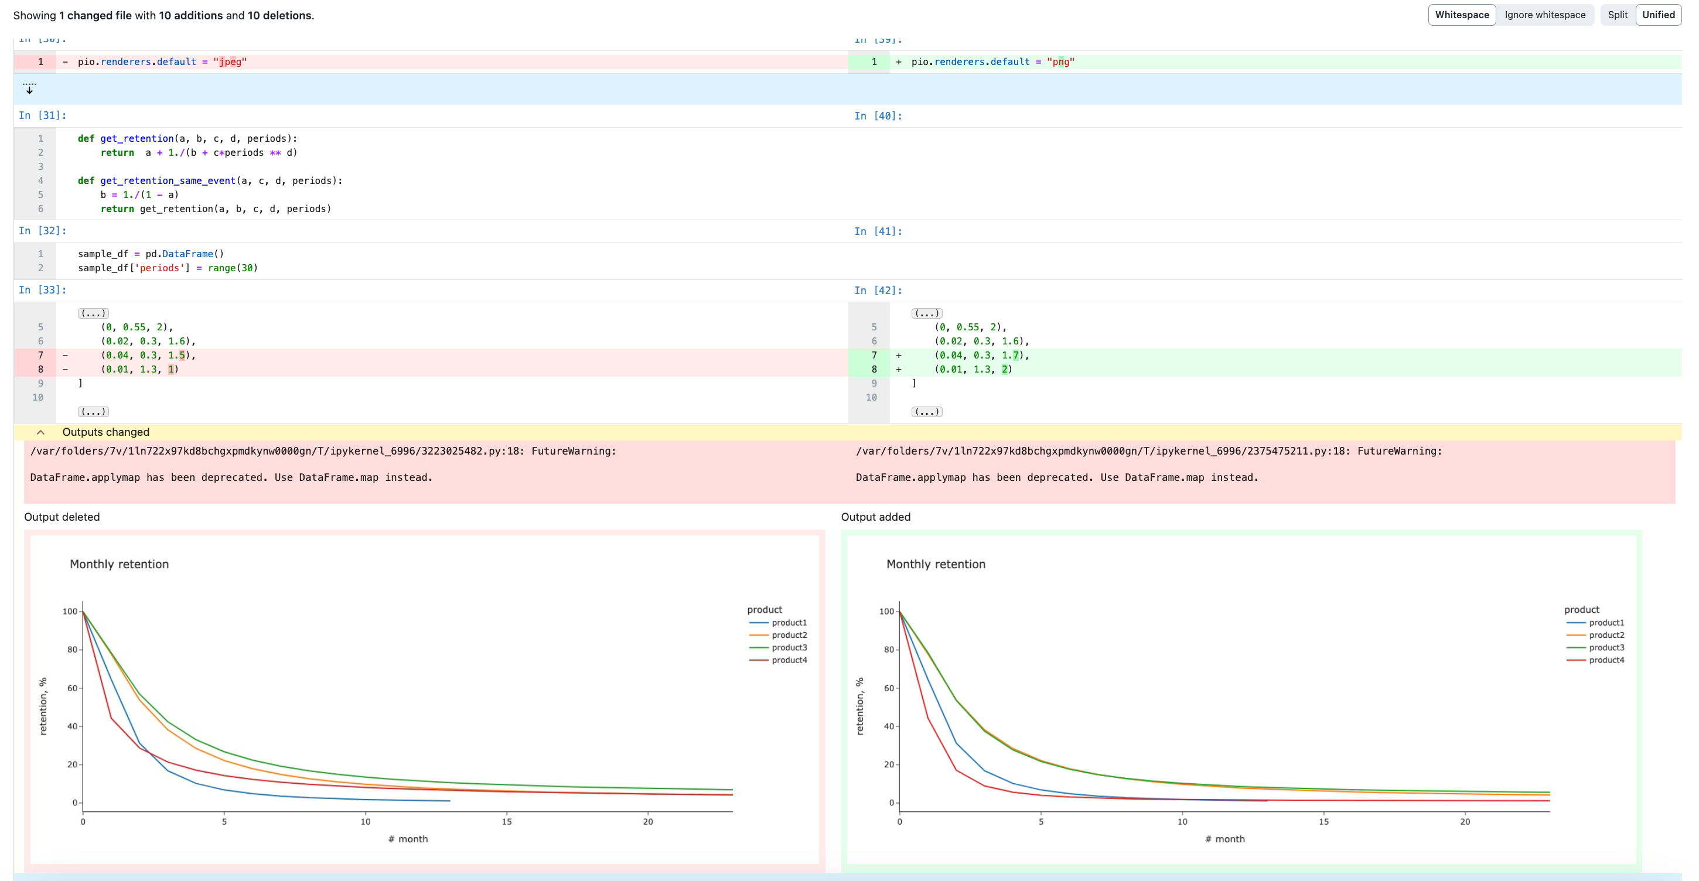Viewport: 1699px width, 881px height.
Task: Expand bottom collapsed (...) lines in cell In [33]
Action: pos(93,411)
